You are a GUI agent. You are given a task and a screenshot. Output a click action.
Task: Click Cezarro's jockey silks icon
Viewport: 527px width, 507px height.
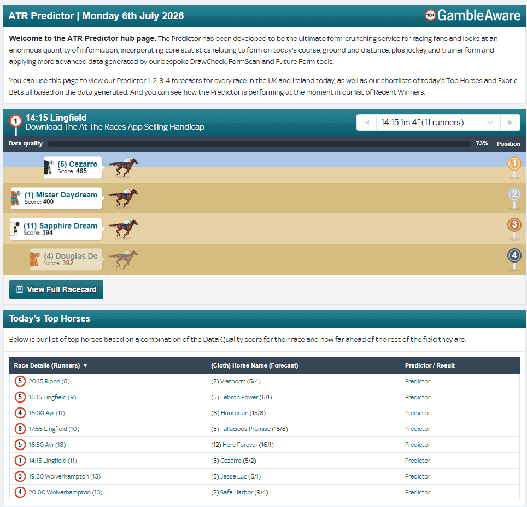pos(49,167)
